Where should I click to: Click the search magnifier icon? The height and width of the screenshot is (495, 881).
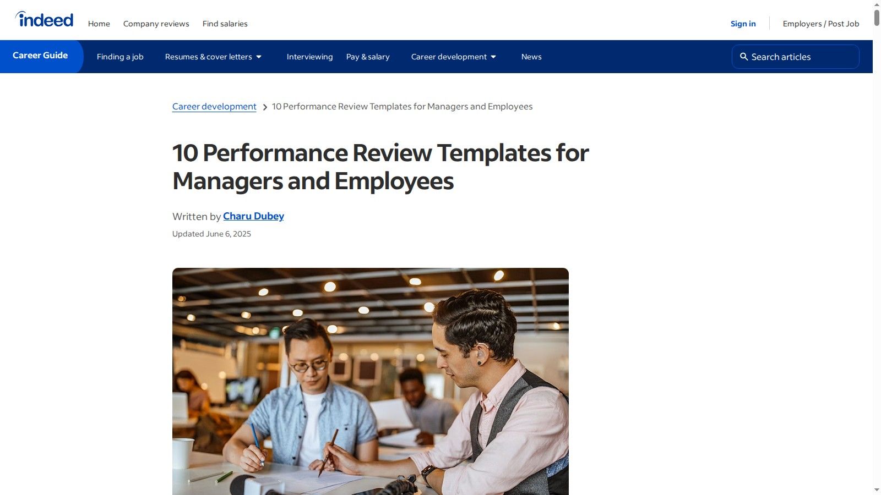click(x=743, y=57)
